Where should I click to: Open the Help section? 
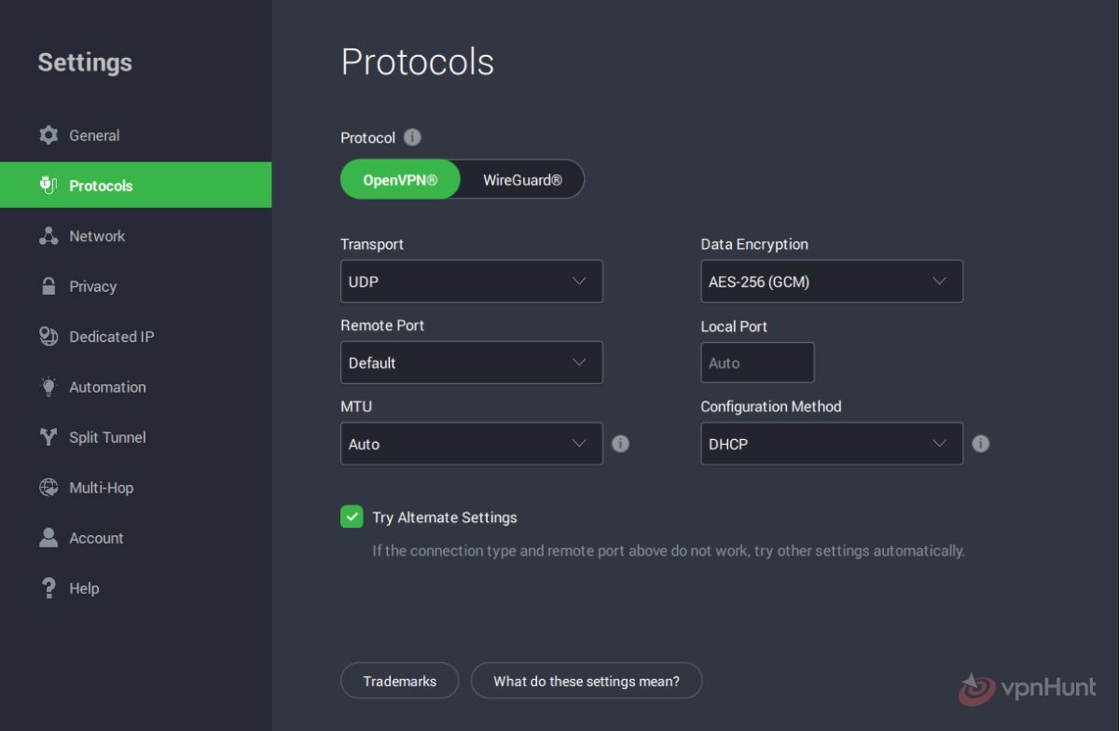(136, 588)
